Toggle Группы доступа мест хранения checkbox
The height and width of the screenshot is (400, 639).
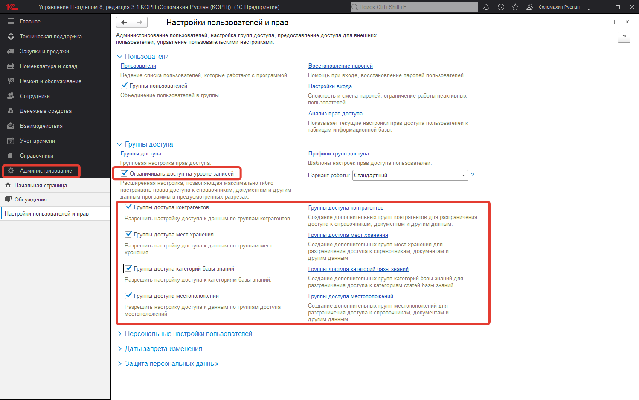pos(128,234)
